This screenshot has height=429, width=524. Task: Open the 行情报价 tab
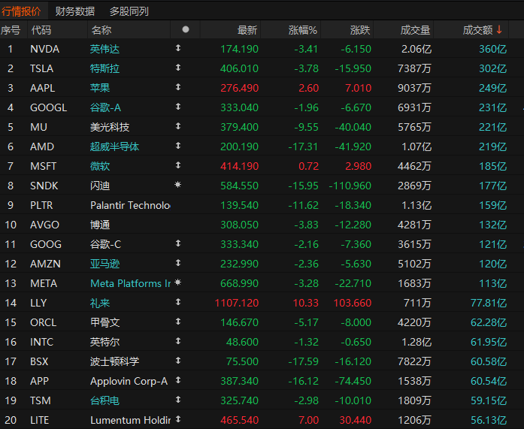(21, 11)
